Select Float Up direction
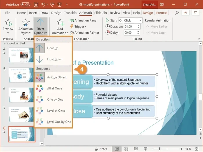 tap(53, 48)
